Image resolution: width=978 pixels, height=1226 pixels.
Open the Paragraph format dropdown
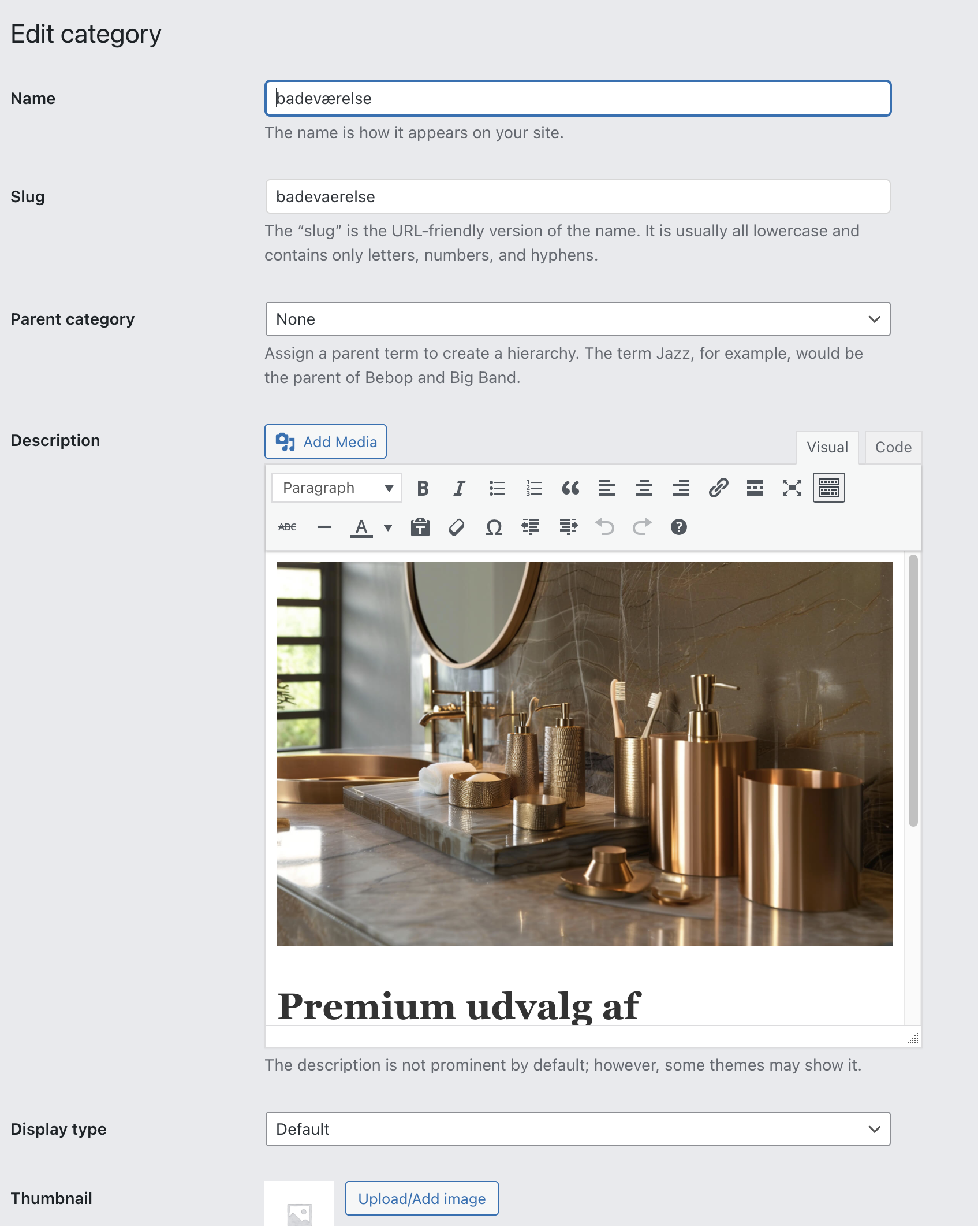point(337,488)
